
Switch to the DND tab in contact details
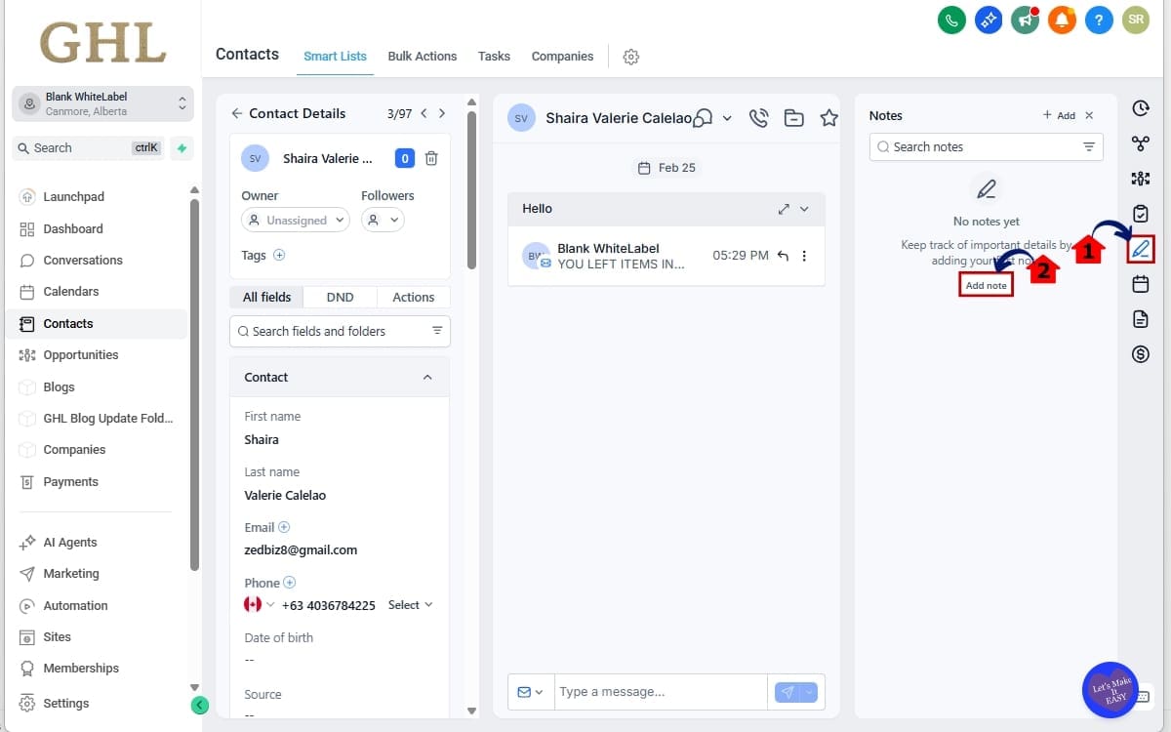coord(339,297)
